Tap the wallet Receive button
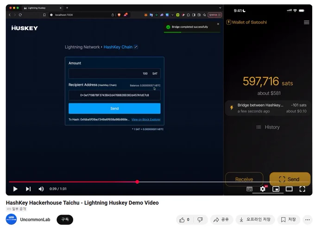Viewport: 315px width, 228px height. (244, 179)
